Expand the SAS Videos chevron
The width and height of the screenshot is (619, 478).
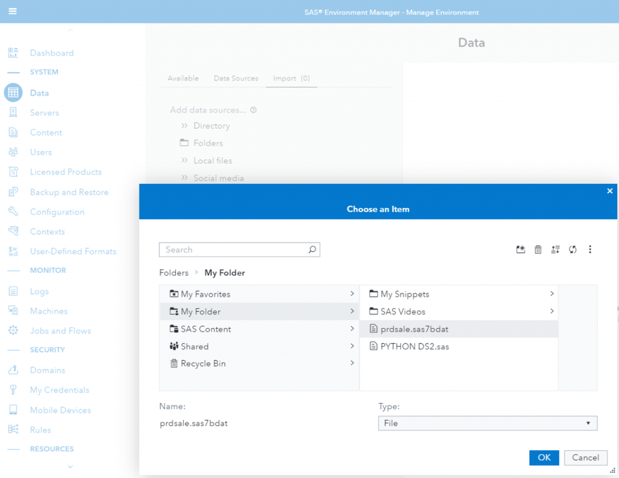coord(551,311)
